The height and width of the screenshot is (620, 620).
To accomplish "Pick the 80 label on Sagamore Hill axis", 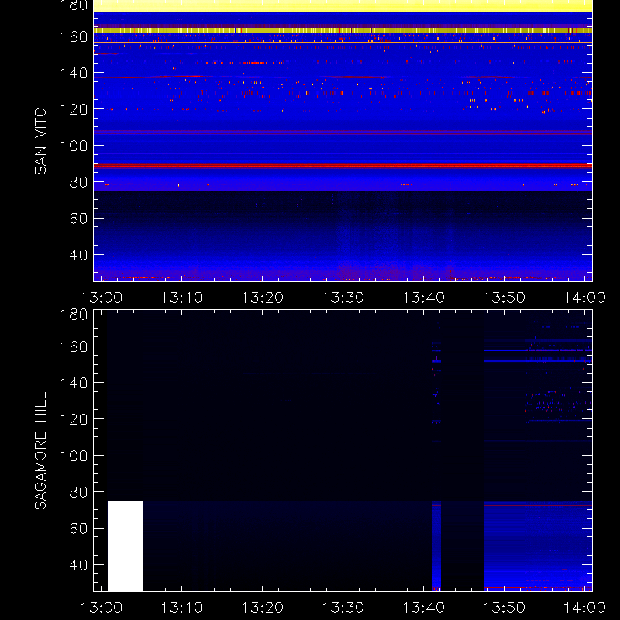I will [x=78, y=492].
